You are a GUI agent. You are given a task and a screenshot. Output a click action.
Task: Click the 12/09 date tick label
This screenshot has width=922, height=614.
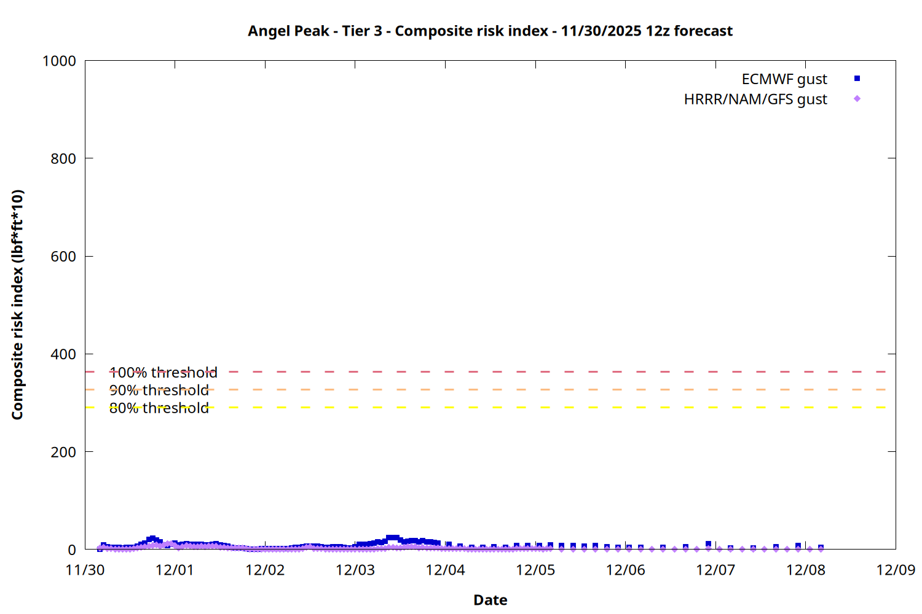pos(896,570)
